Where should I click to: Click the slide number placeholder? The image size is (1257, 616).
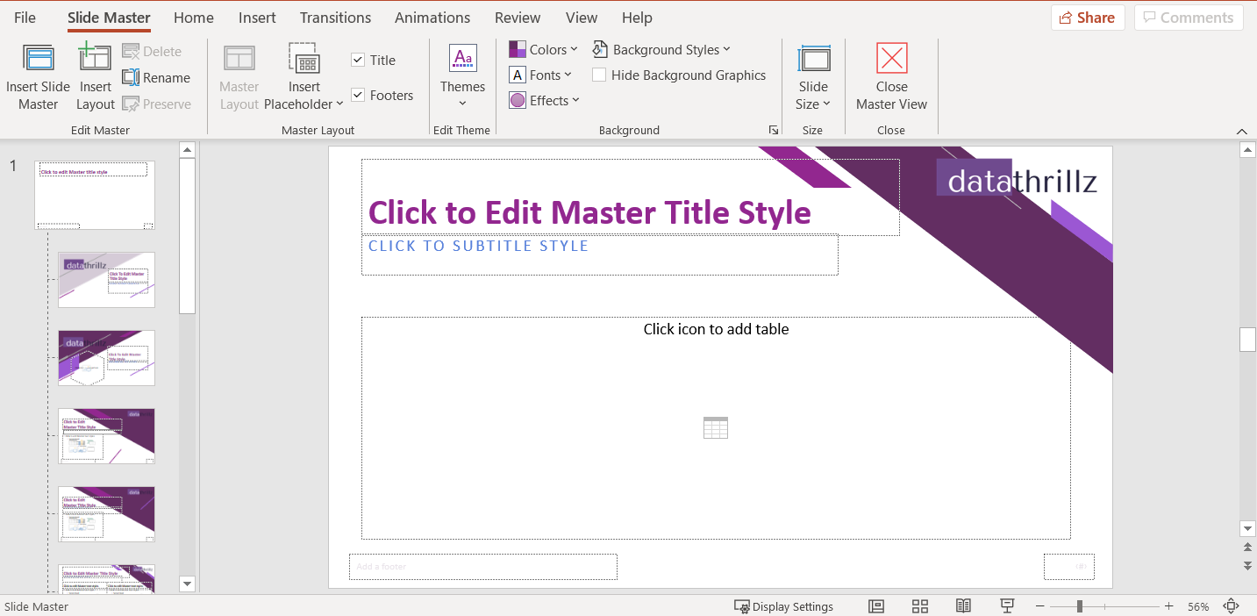(1068, 567)
